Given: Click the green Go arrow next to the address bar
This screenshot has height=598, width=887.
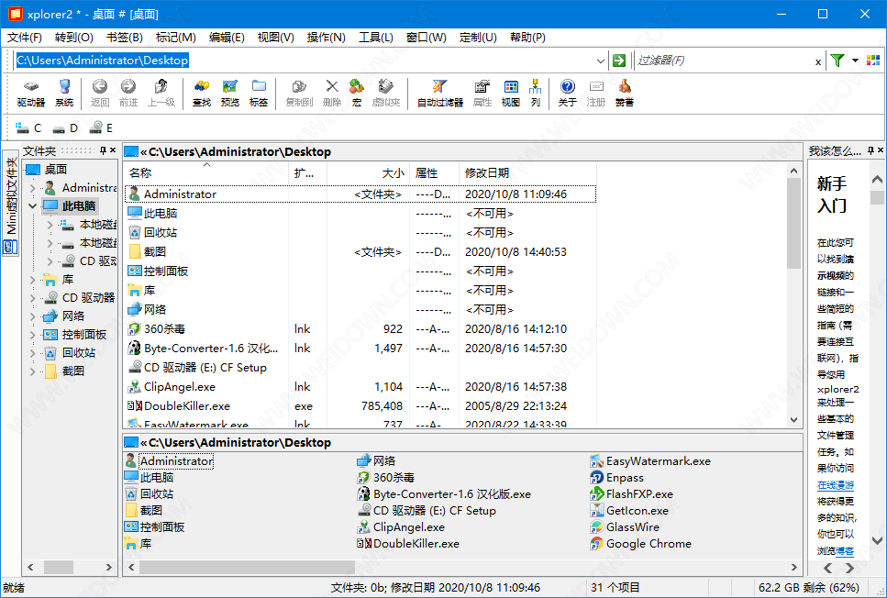Looking at the screenshot, I should [619, 60].
